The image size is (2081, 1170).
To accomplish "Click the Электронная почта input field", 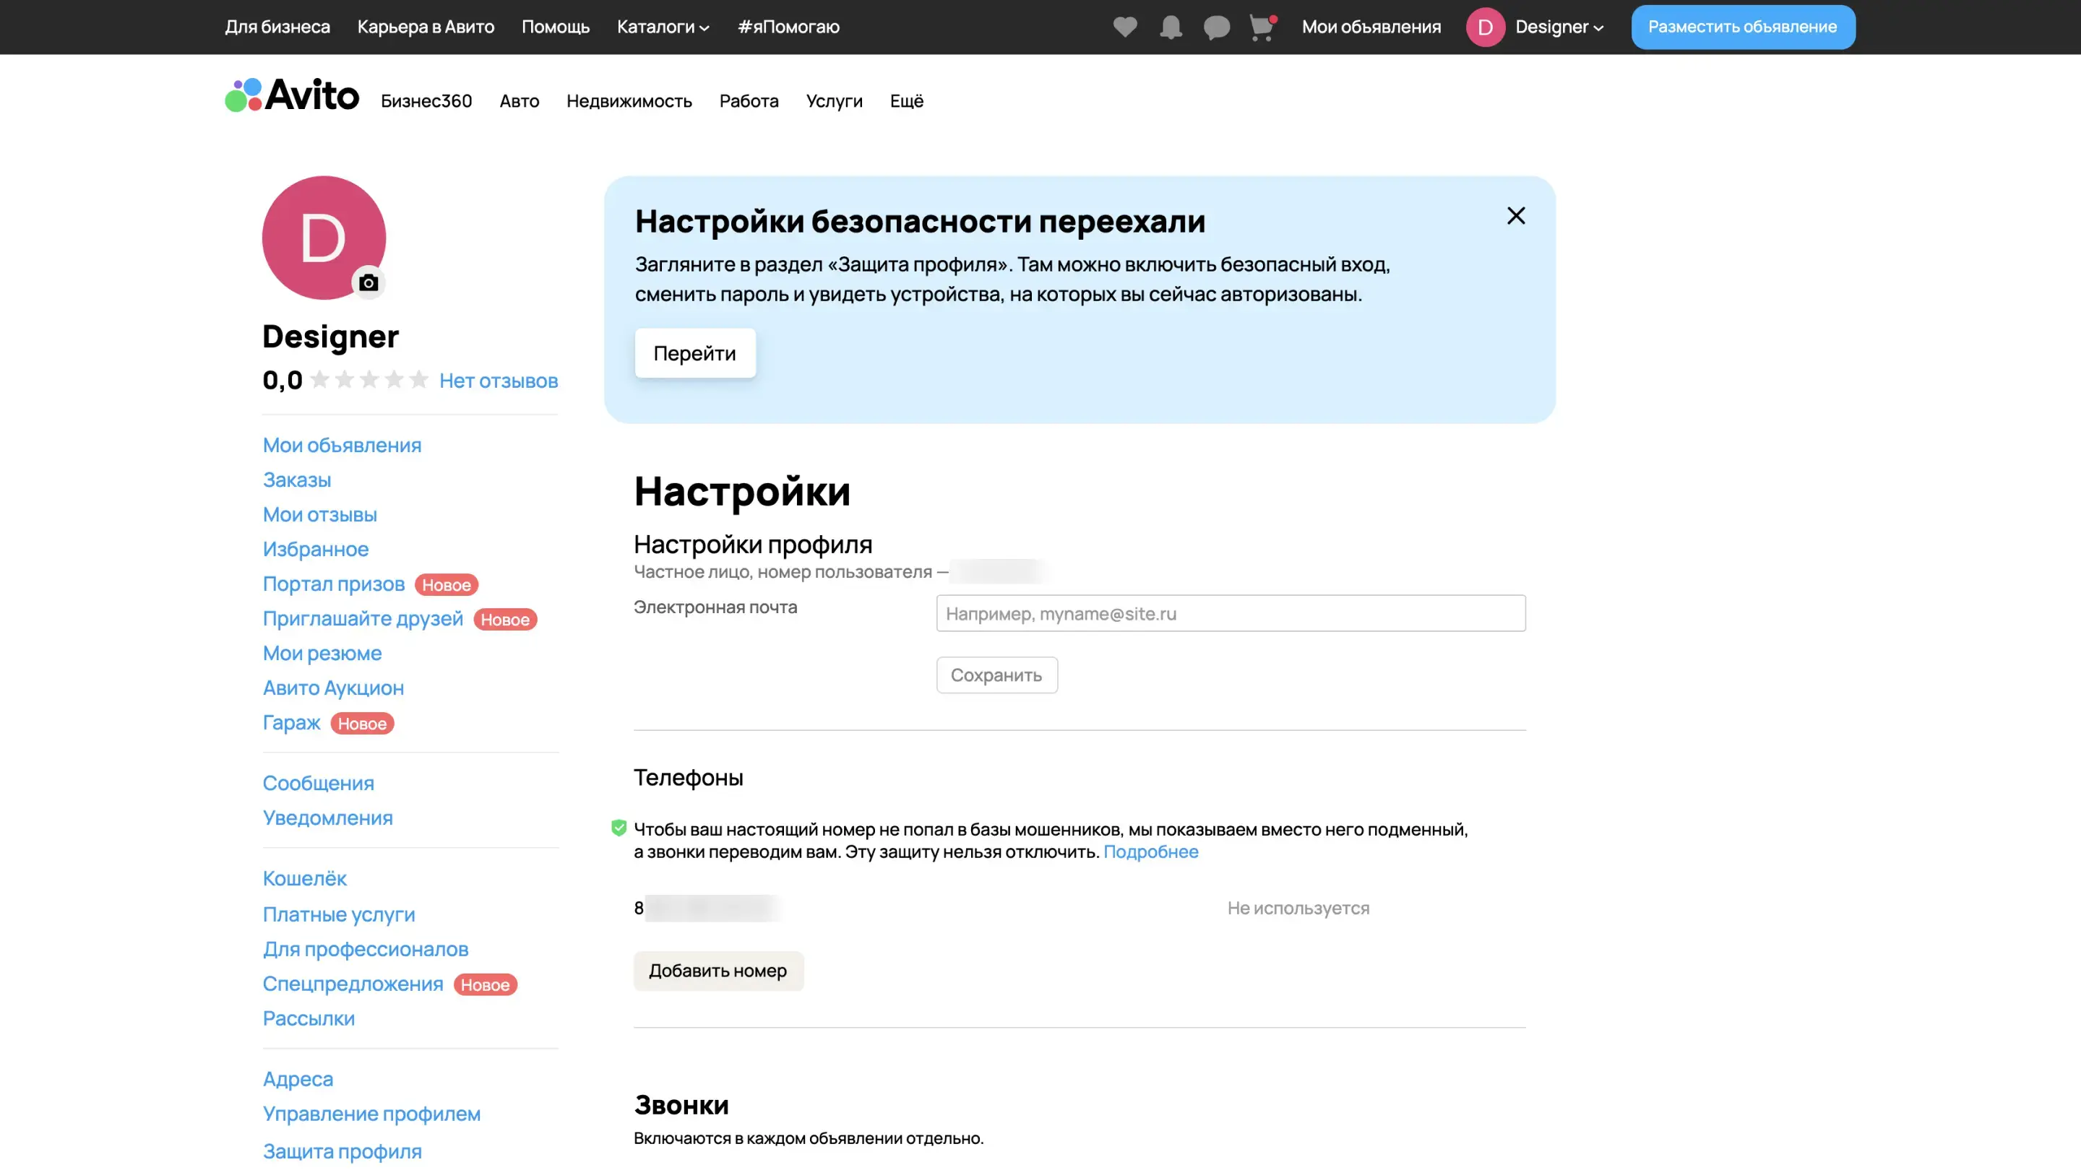I will (1231, 614).
